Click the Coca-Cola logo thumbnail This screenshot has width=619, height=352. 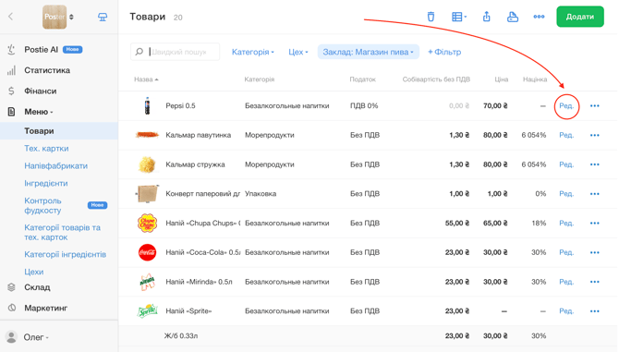(147, 252)
